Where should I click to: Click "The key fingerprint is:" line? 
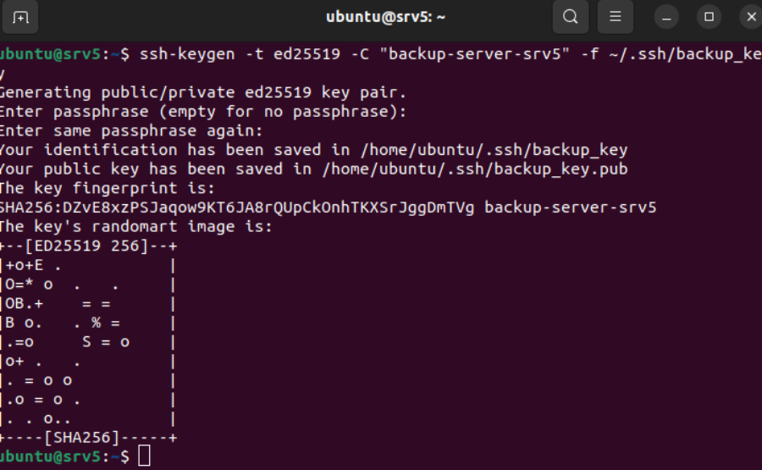point(108,188)
